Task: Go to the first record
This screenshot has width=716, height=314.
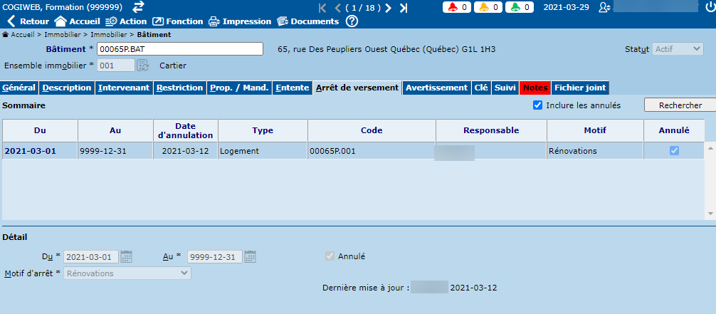Action: point(322,8)
